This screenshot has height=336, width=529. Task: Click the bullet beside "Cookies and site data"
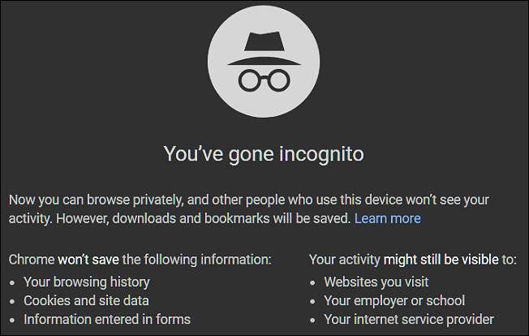[13, 301]
